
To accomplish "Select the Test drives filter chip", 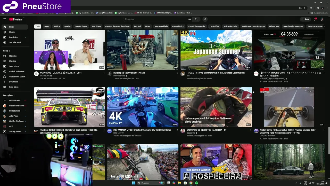I will point(96,26).
